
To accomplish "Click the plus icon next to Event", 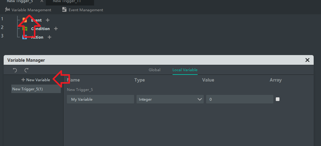I will [x=47, y=20].
